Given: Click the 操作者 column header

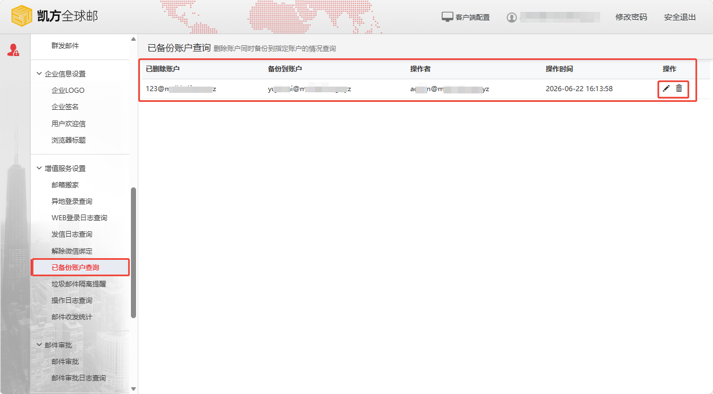Looking at the screenshot, I should pos(421,68).
